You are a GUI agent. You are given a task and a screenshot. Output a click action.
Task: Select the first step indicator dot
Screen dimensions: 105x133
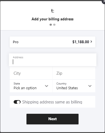click(51, 25)
